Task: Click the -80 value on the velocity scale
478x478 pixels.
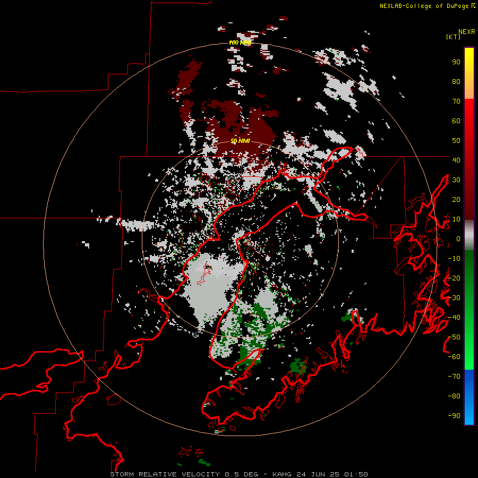Action: [x=454, y=396]
